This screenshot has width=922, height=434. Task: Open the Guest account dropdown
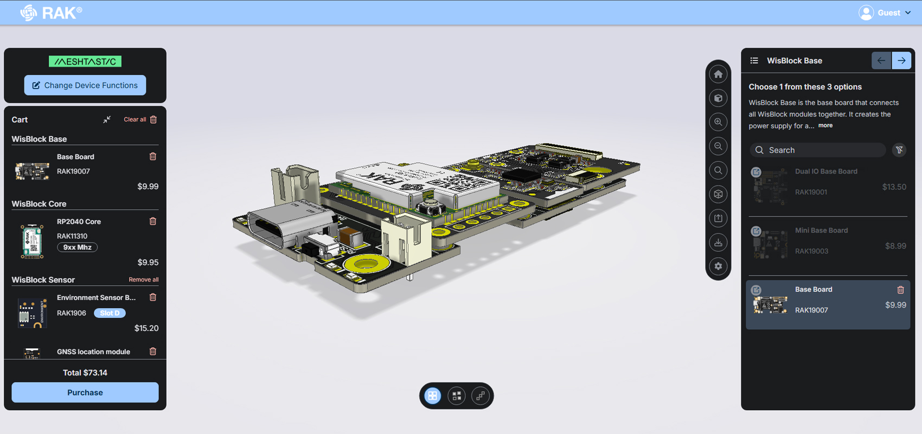[885, 12]
